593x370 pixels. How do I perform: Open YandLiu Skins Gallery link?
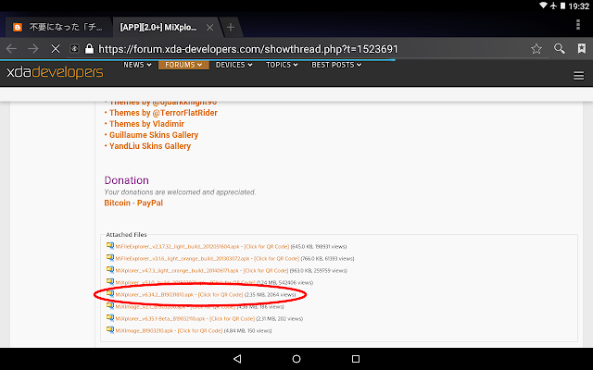click(x=150, y=146)
